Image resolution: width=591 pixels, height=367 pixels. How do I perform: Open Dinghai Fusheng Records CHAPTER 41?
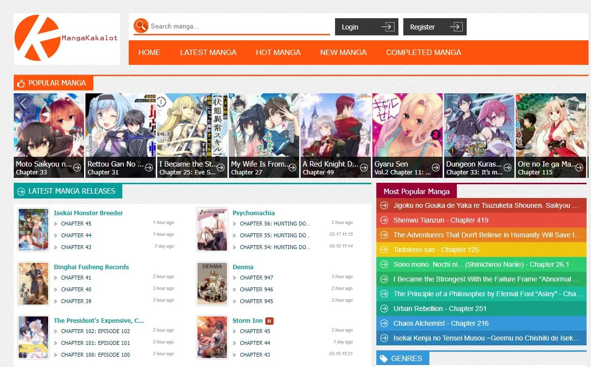coord(76,278)
